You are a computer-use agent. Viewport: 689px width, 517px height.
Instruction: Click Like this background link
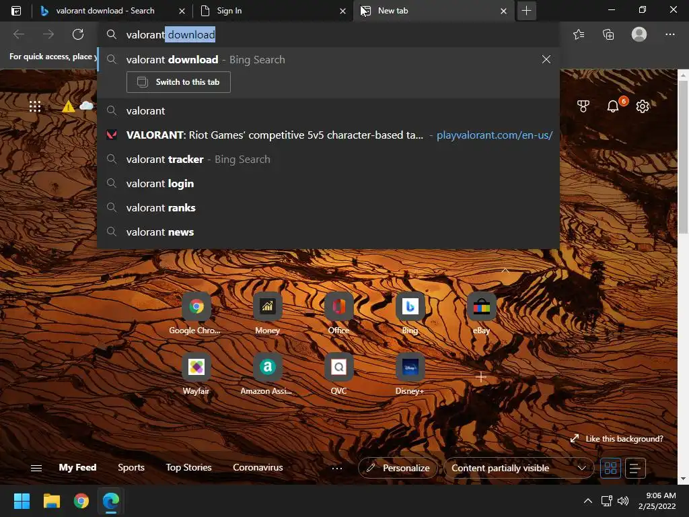(618, 439)
